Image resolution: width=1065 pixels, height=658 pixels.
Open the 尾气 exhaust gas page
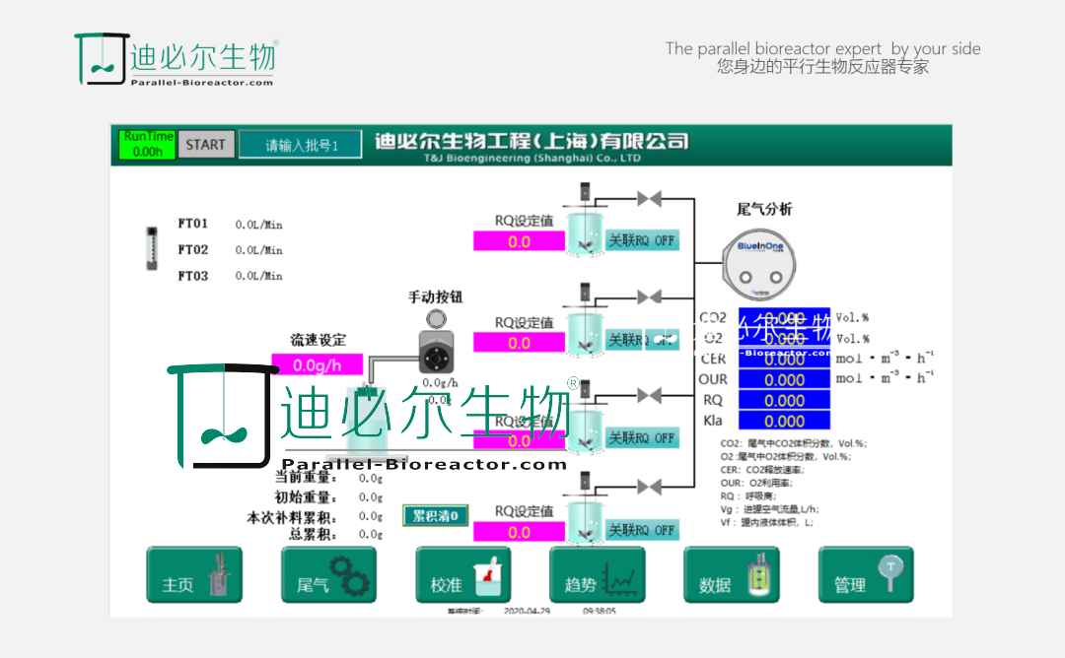(x=328, y=574)
